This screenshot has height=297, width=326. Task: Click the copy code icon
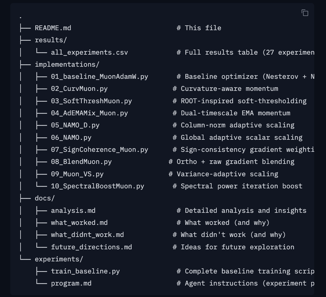pos(305,13)
